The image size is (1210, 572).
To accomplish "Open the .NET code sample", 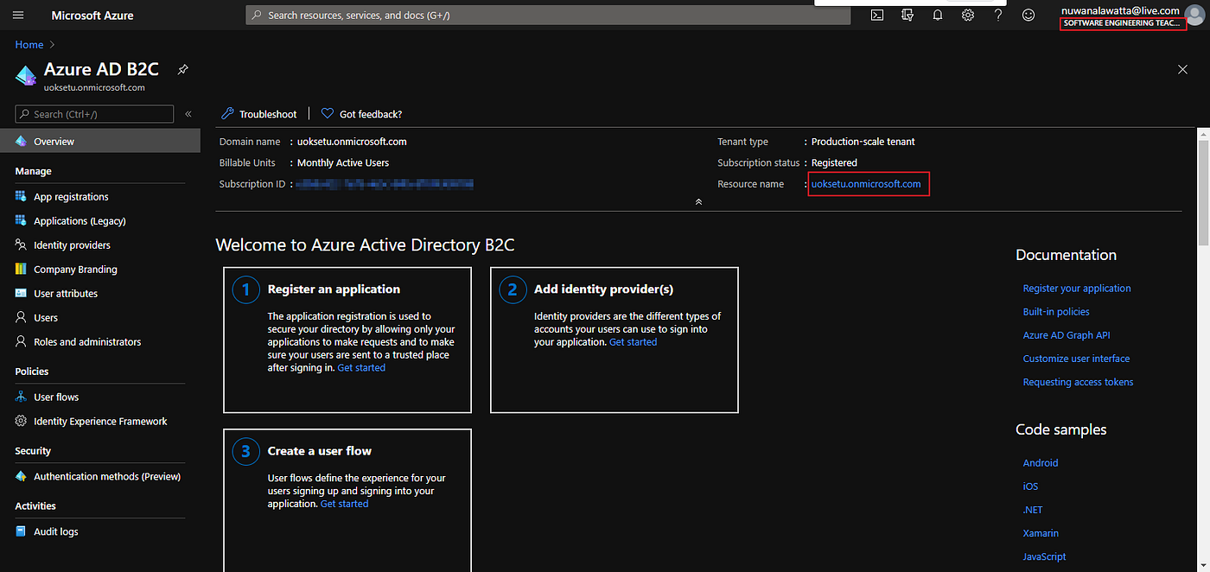I will coord(1033,510).
